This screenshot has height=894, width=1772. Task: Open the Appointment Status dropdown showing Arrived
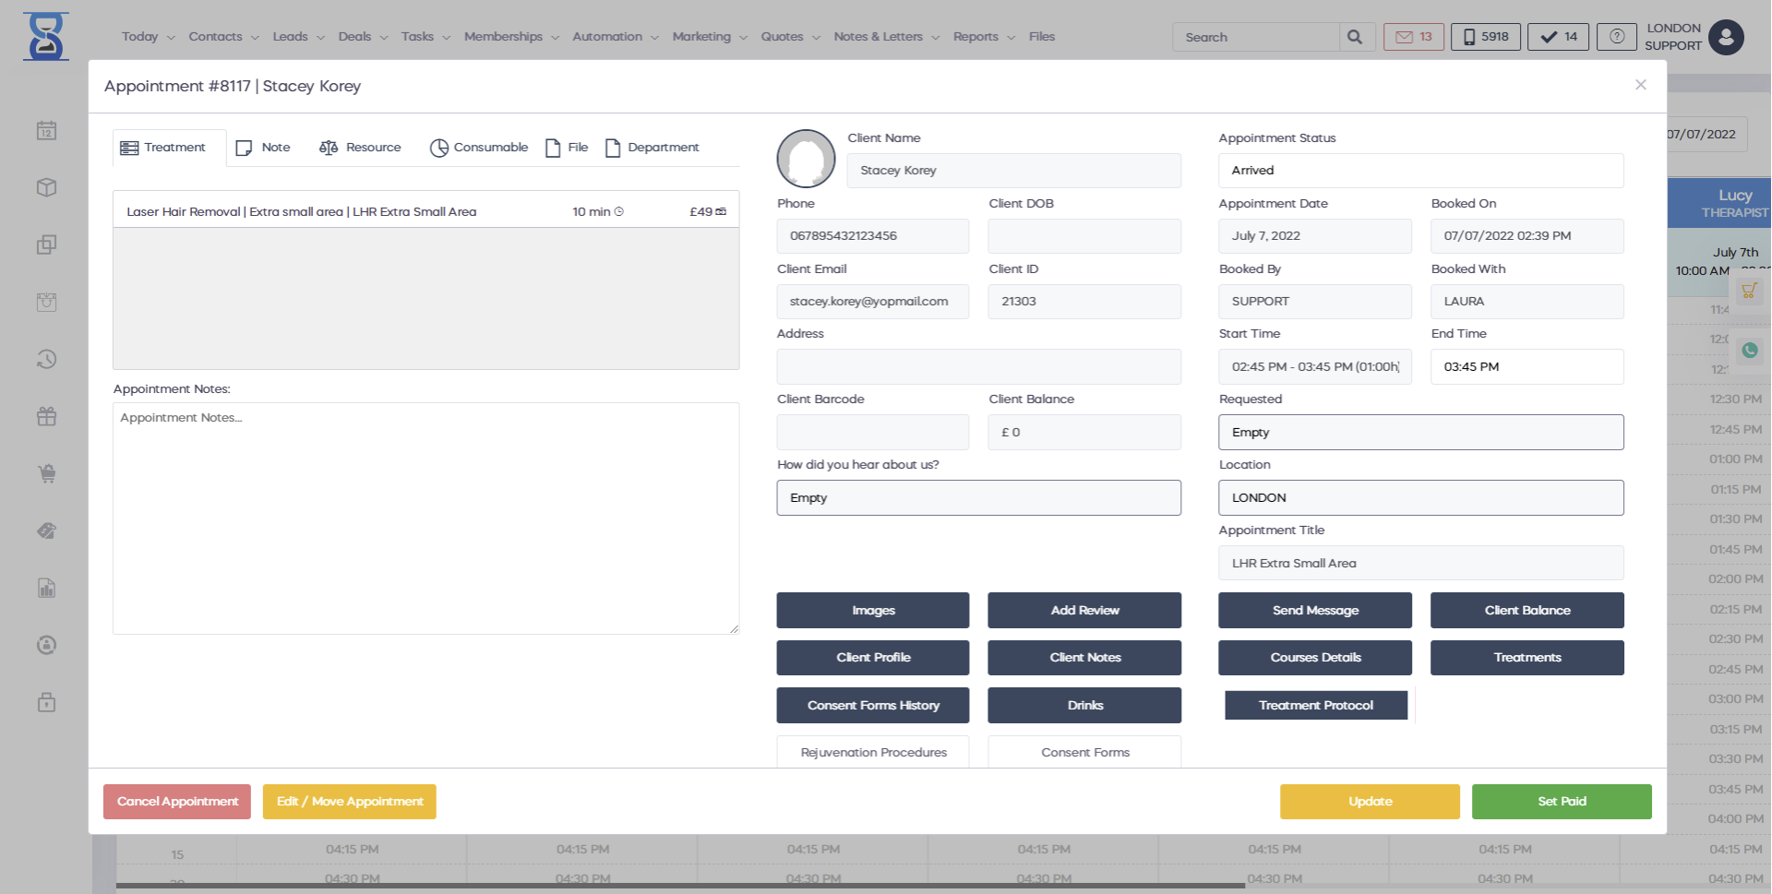(1419, 171)
